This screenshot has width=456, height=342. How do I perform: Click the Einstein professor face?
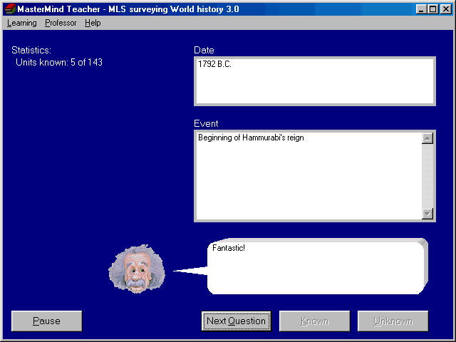click(137, 269)
